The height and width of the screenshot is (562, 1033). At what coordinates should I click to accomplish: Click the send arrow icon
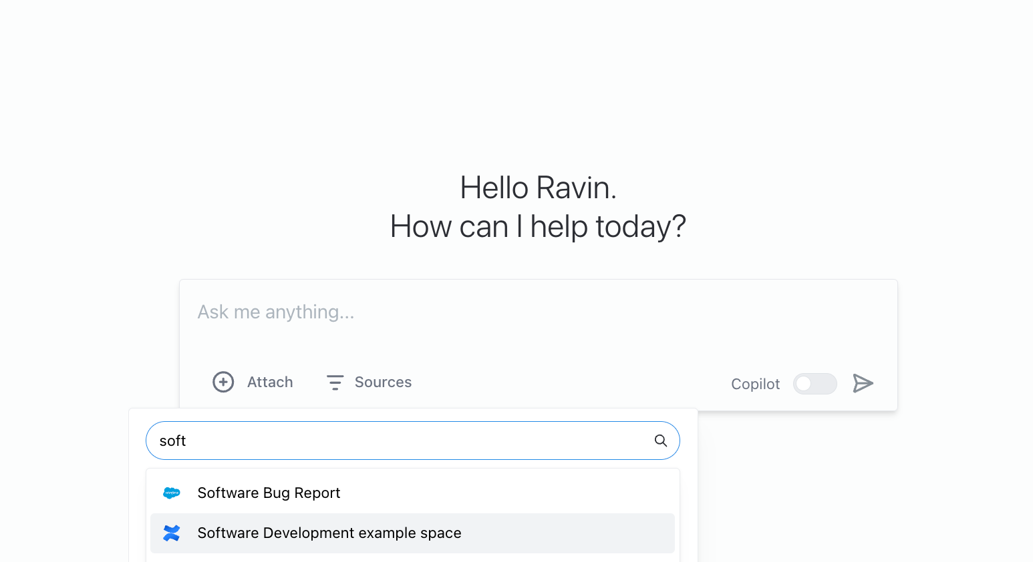[x=863, y=383]
